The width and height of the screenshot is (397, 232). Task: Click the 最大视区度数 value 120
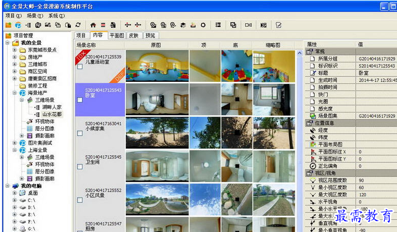[376, 195]
